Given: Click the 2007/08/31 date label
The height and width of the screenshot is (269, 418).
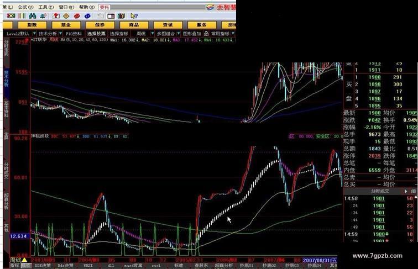Looking at the screenshot, I should pos(320,260).
